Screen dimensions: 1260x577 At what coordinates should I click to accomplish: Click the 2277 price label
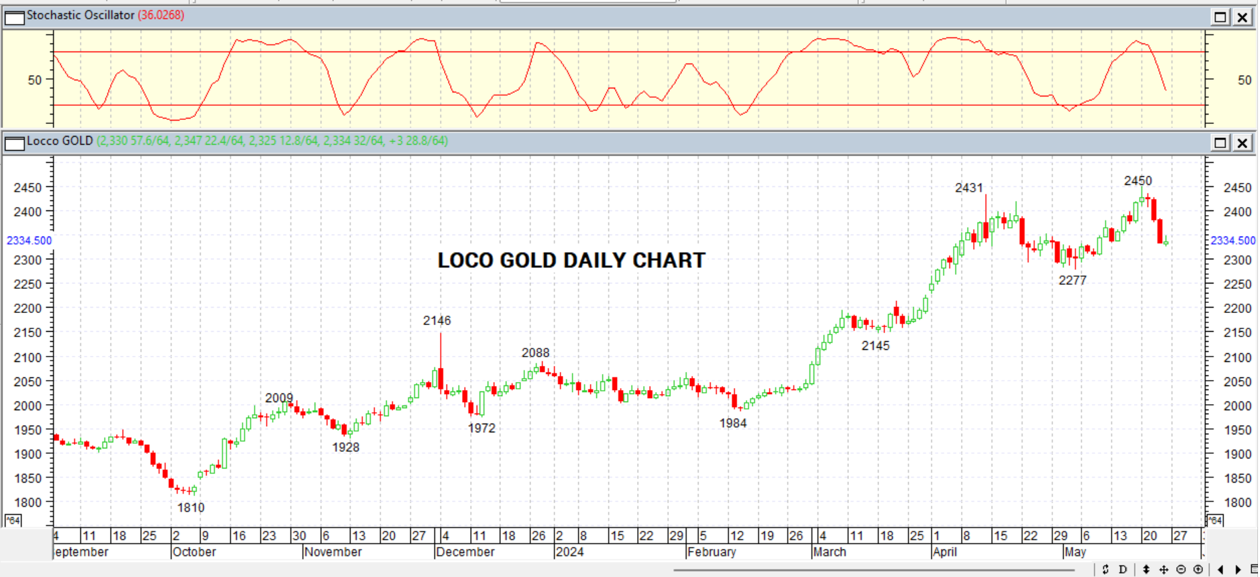tap(1073, 280)
